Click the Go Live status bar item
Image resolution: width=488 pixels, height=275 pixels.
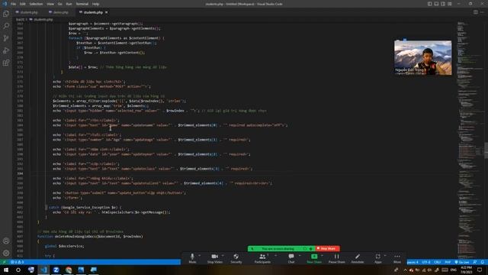(462, 262)
